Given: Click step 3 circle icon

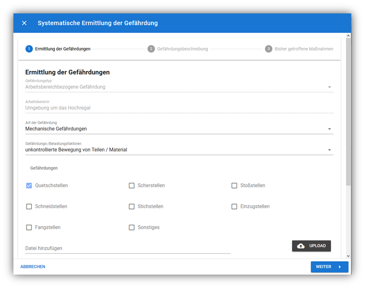Looking at the screenshot, I should pos(269,49).
